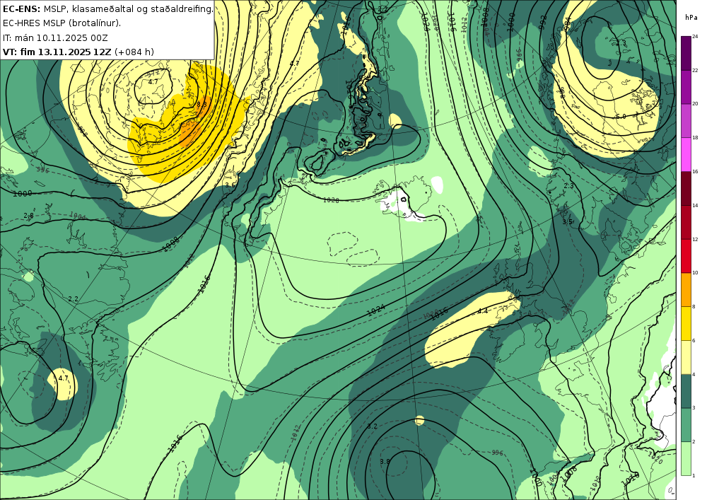707x500 pixels.
Task: Click the '8.3' spread value in orange area
Action: click(201, 104)
